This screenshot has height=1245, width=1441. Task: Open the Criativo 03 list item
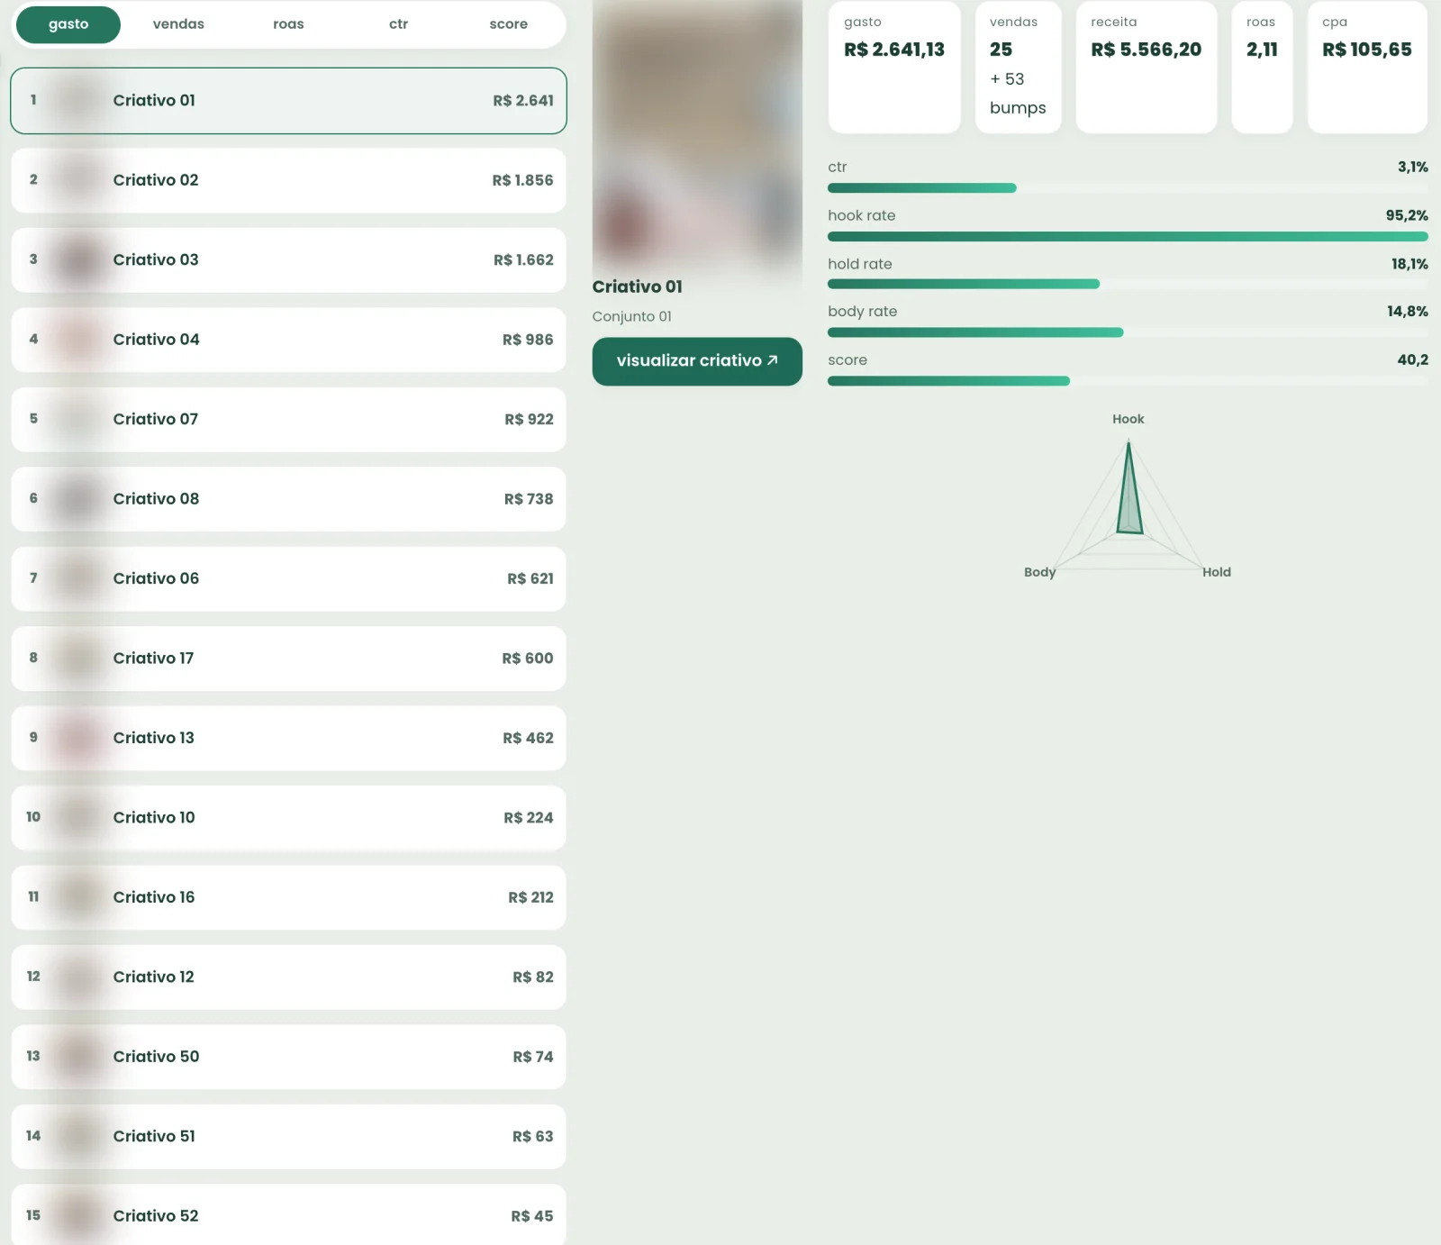(288, 259)
